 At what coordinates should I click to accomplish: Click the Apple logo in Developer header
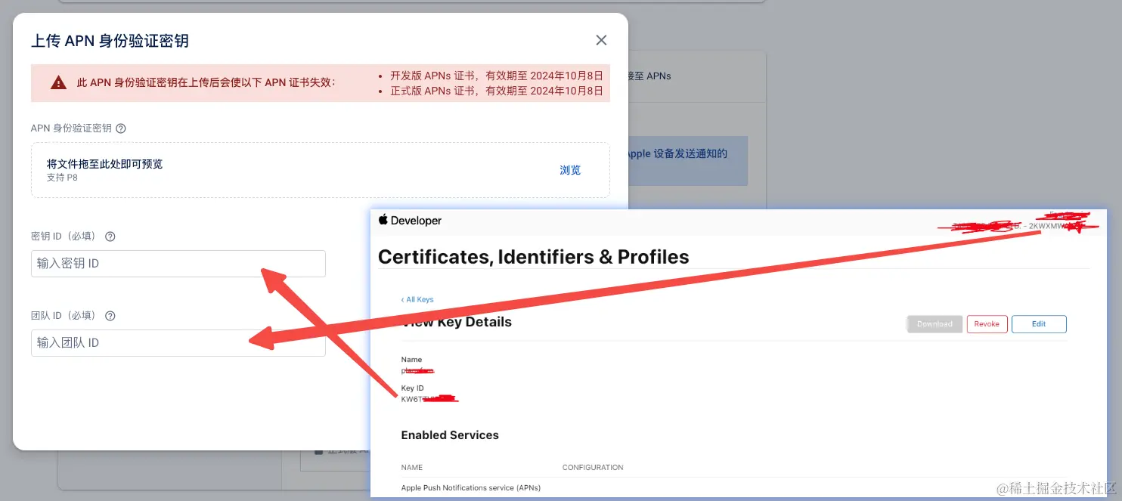(383, 220)
